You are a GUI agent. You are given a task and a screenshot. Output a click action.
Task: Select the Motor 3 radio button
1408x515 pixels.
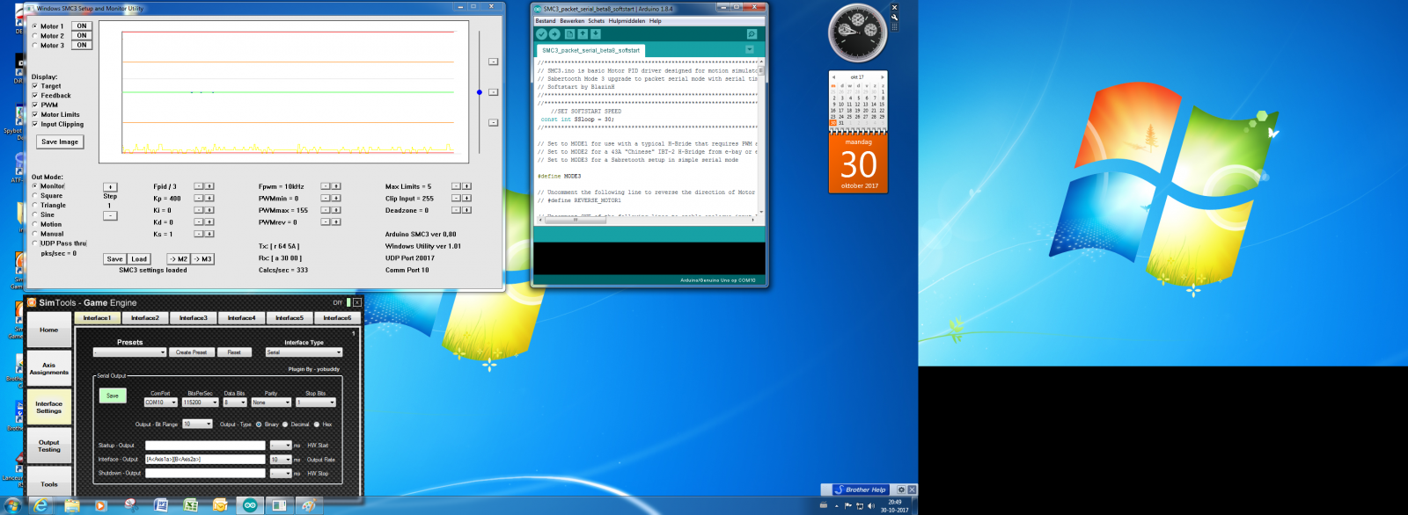[x=34, y=46]
